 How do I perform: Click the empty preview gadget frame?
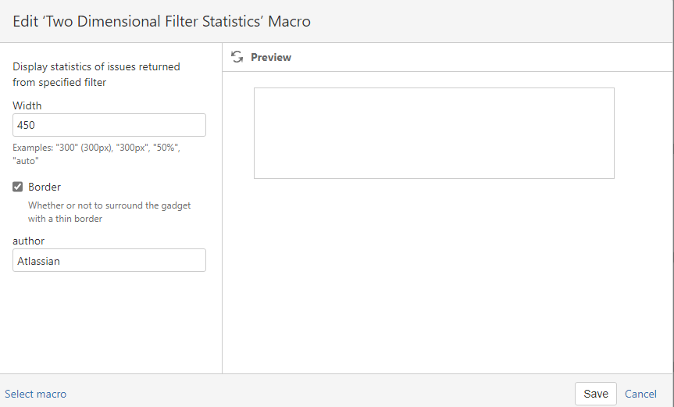click(434, 134)
